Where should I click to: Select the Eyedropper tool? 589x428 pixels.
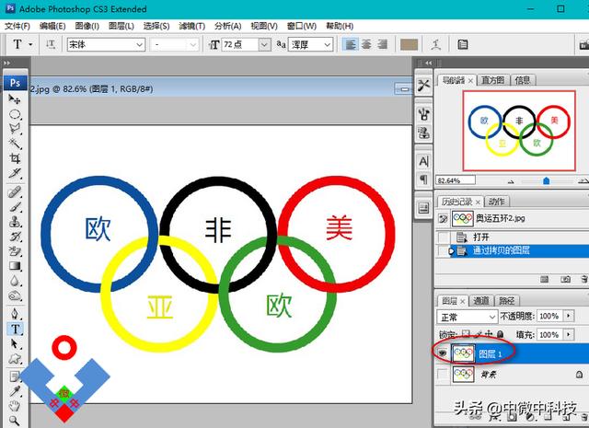tap(15, 391)
